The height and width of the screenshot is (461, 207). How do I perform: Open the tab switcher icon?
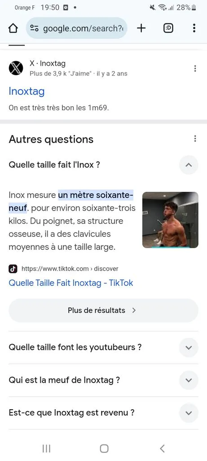(168, 28)
